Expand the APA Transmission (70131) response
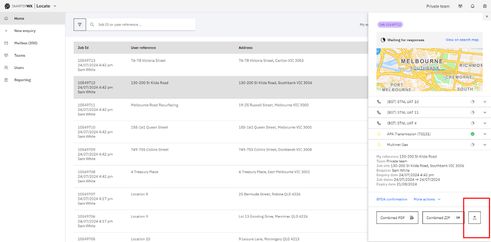 [485, 134]
